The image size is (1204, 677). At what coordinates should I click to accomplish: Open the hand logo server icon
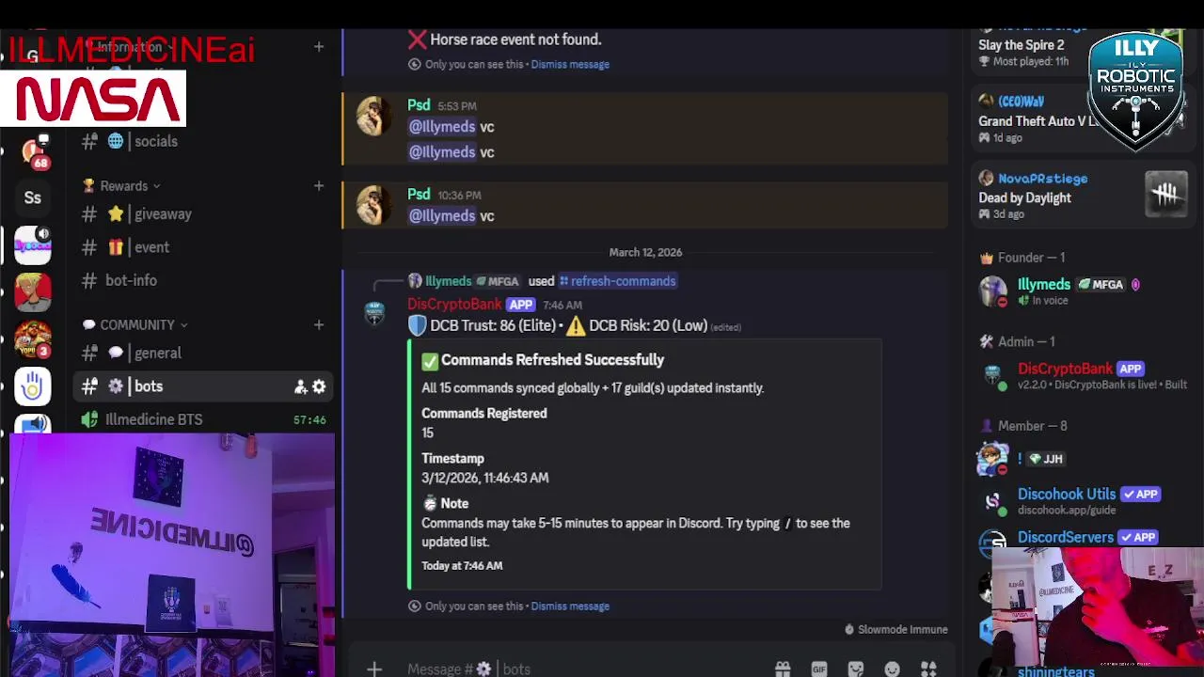33,386
